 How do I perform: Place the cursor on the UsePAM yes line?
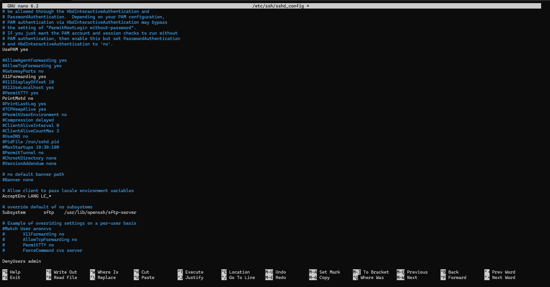pyautogui.click(x=15, y=49)
